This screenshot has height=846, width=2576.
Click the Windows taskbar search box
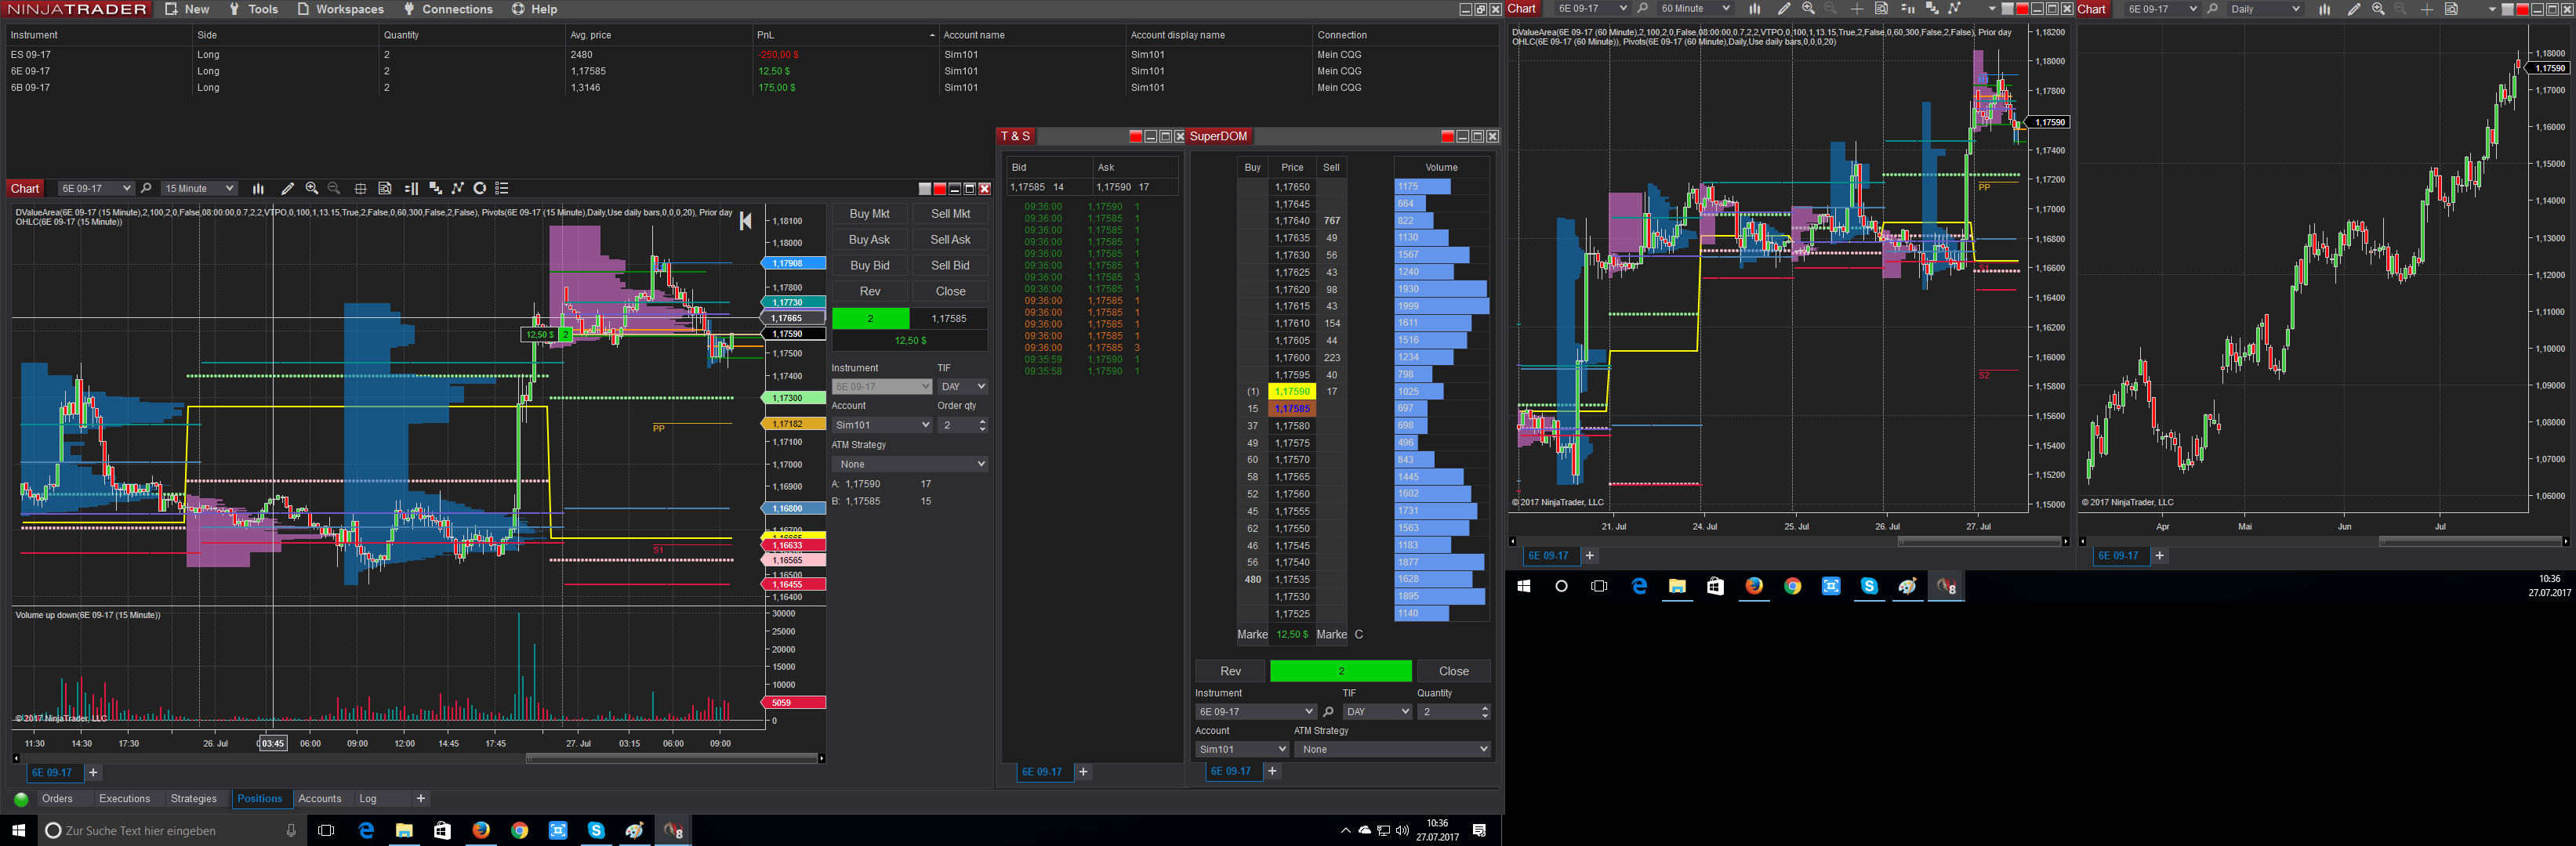170,831
